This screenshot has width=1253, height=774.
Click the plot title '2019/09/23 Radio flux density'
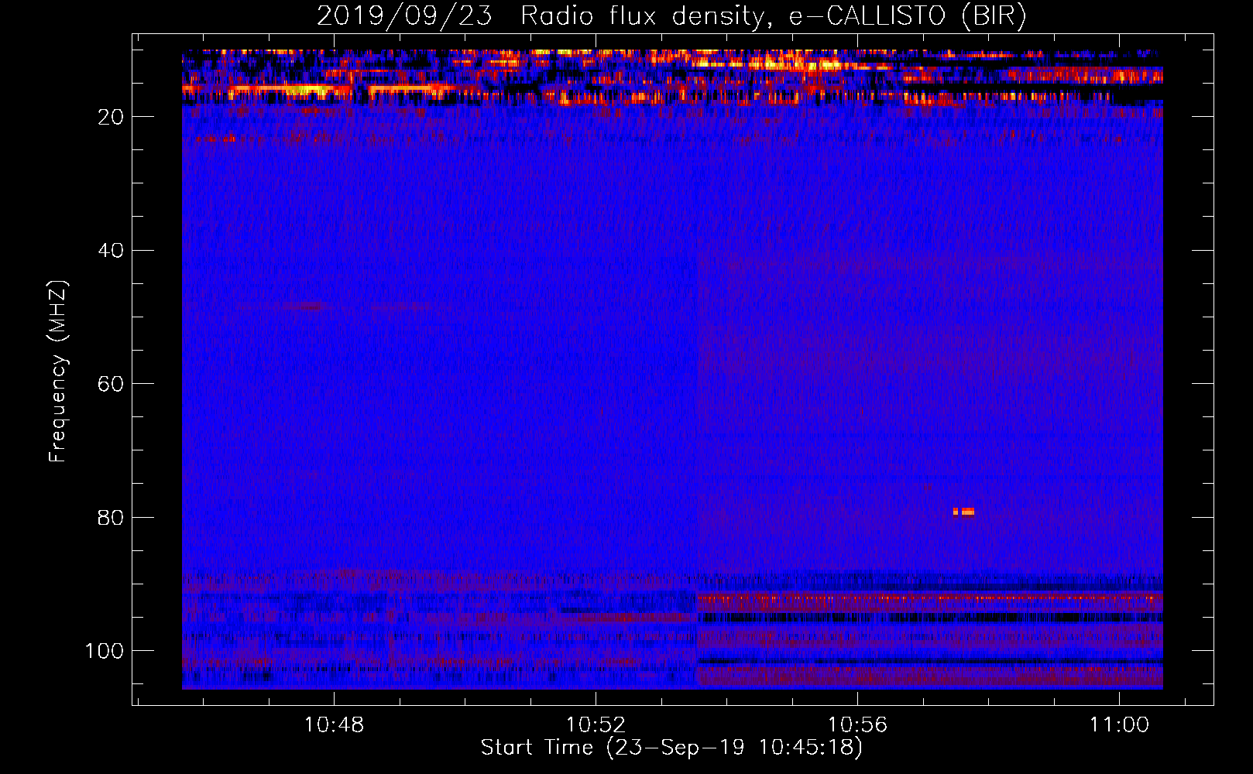(x=671, y=16)
